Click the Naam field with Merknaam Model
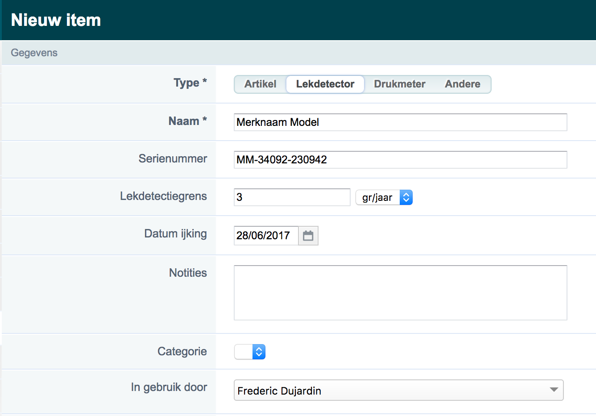The image size is (596, 416). pos(401,122)
